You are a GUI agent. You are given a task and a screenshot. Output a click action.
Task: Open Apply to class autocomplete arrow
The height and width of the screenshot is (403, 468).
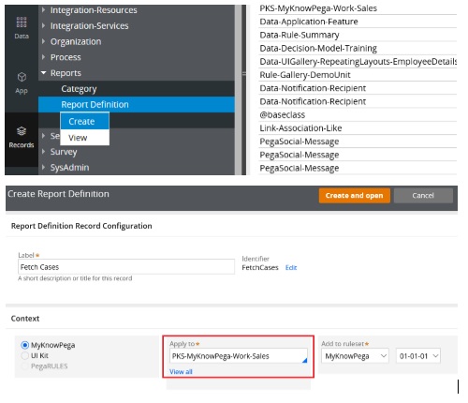[304, 360]
